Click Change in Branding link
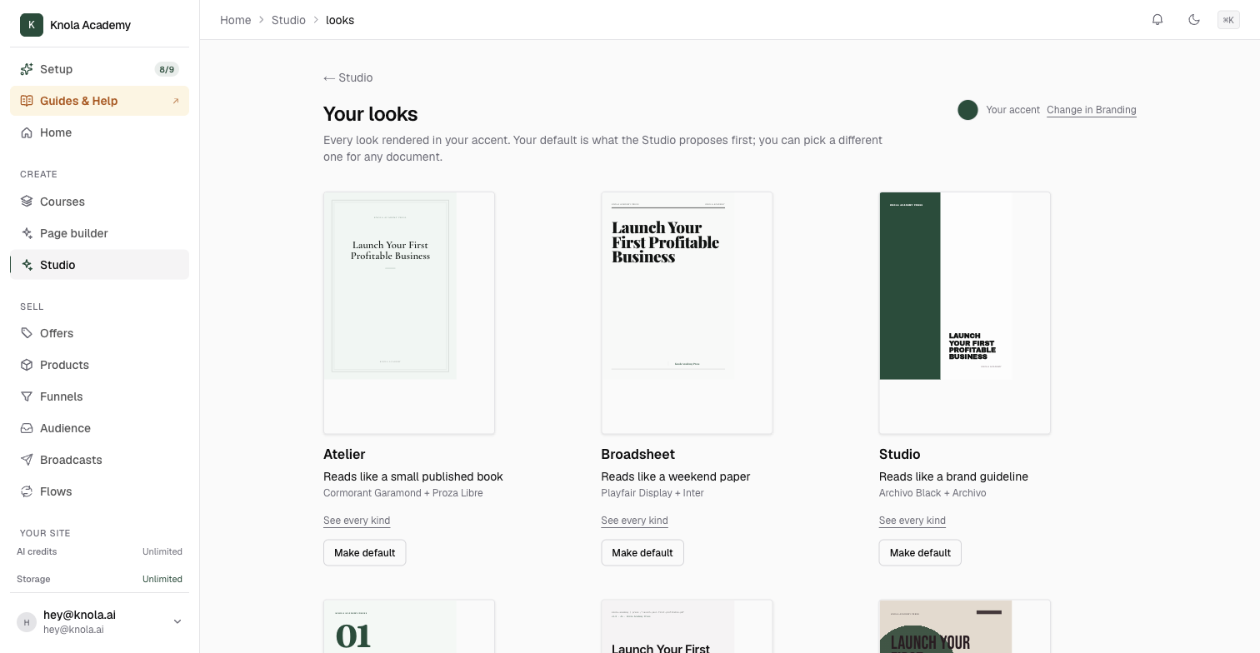The height and width of the screenshot is (653, 1260). point(1091,110)
